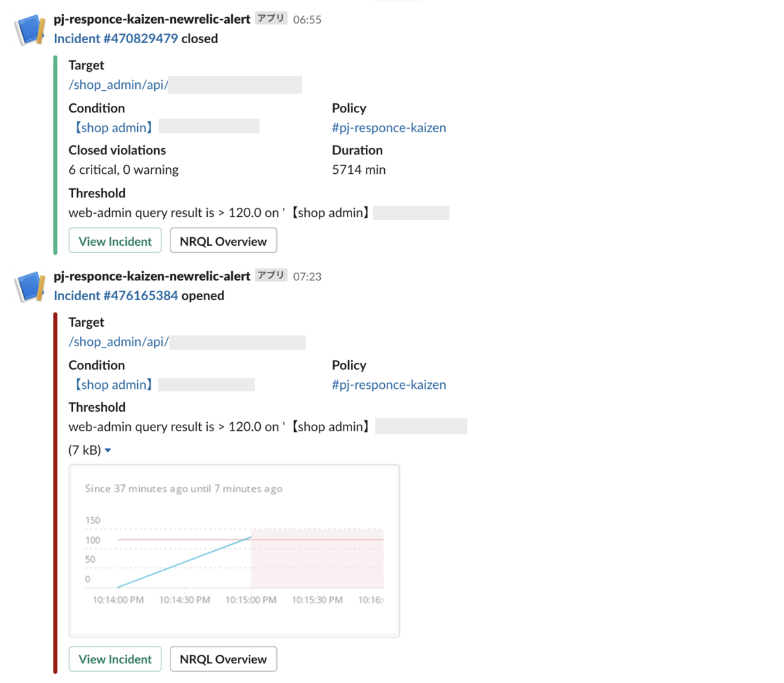The height and width of the screenshot is (683, 784).
Task: Open Target /shop_admin/api/ link in closed incident
Action: tap(118, 84)
